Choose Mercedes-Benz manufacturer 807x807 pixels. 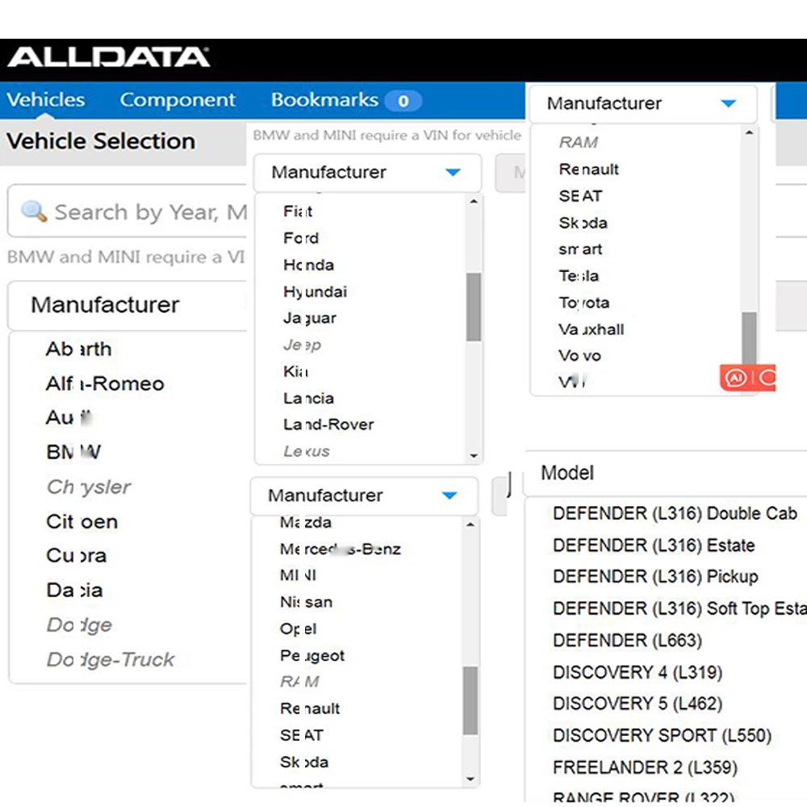click(341, 549)
